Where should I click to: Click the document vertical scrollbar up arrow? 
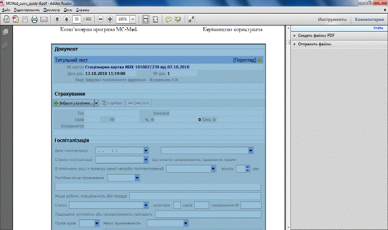(288, 28)
